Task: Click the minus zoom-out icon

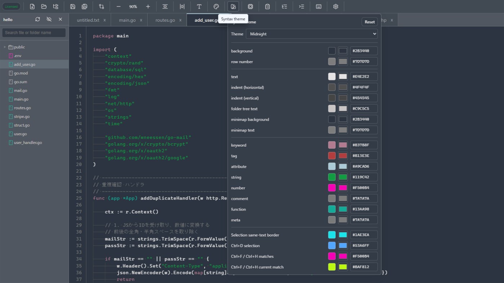Action: pos(119,6)
